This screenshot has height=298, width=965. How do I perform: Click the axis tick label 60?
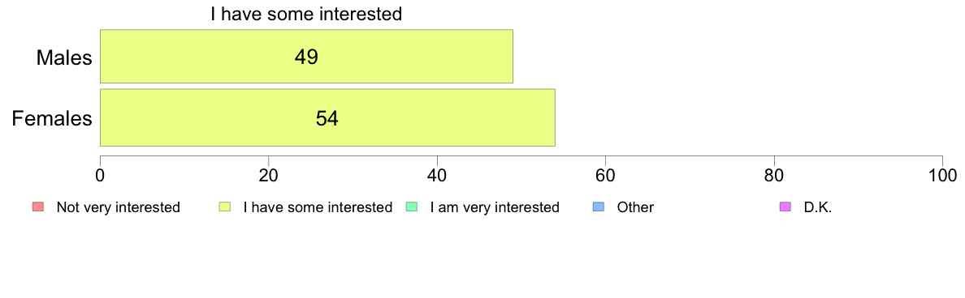click(x=606, y=176)
